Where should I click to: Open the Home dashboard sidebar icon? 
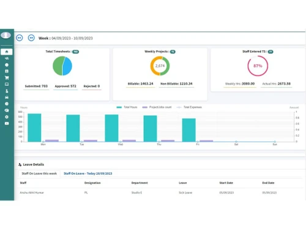coord(7,52)
